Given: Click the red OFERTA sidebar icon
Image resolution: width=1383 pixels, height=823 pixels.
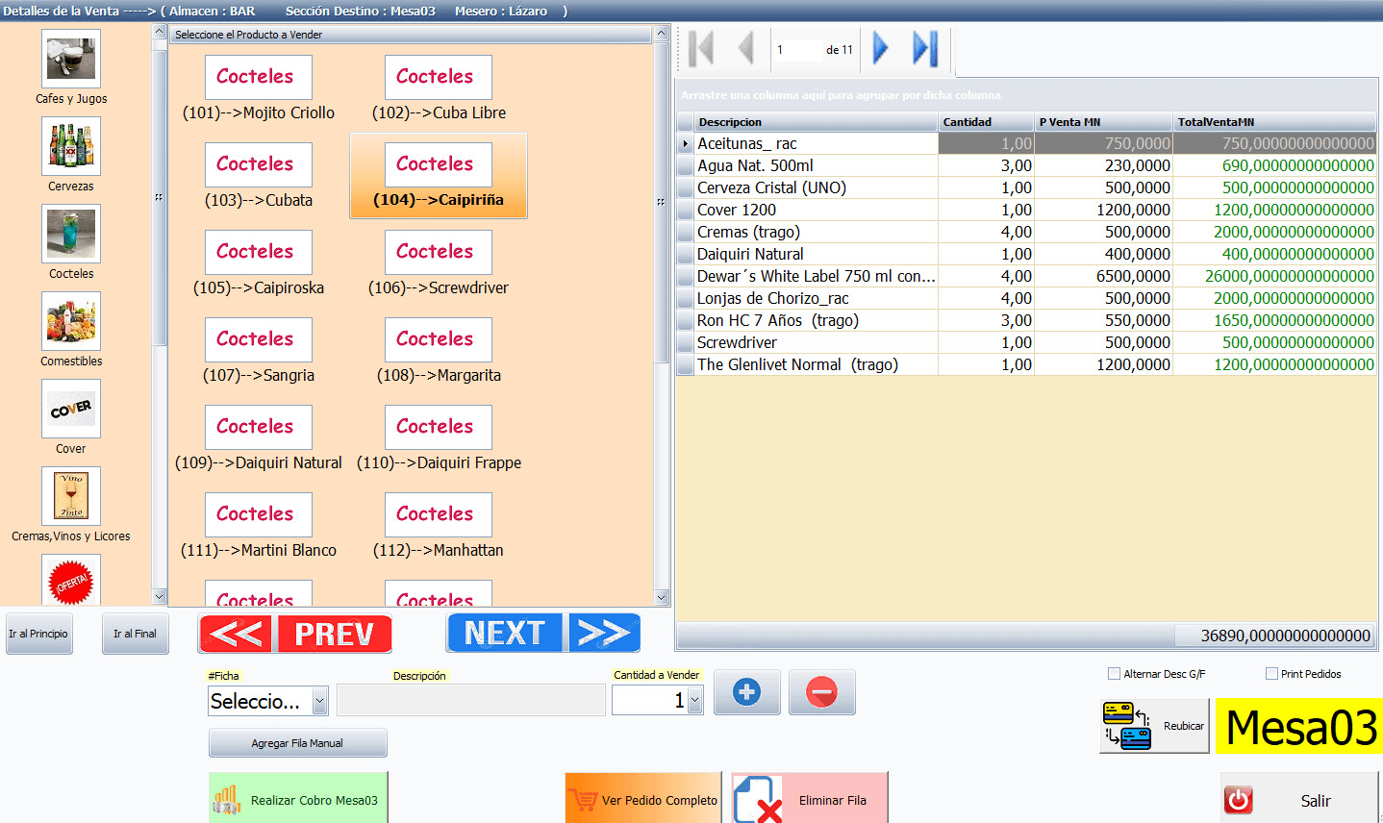Looking at the screenshot, I should pos(70,581).
